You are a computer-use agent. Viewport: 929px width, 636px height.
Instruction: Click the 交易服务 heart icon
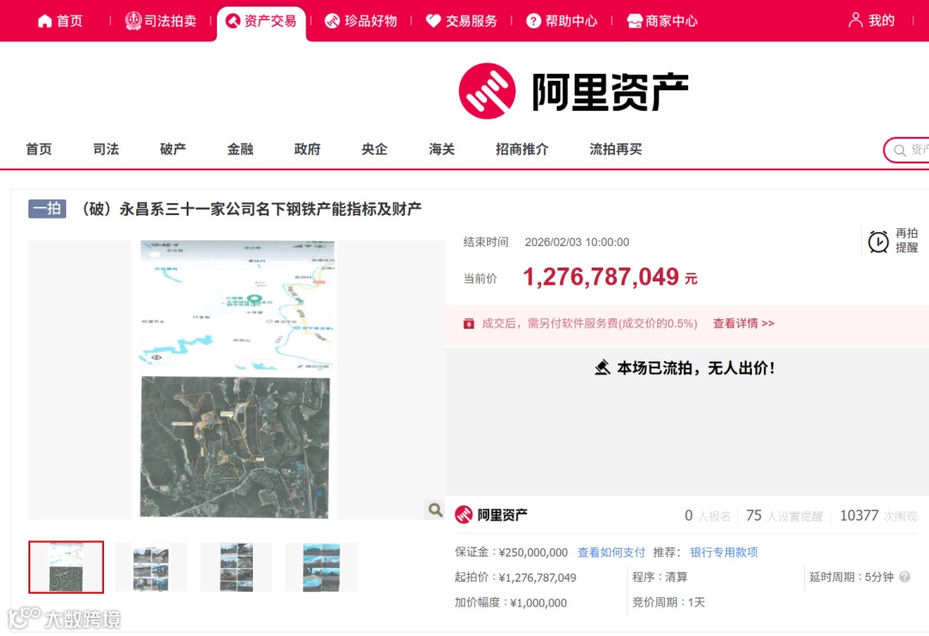[x=434, y=22]
